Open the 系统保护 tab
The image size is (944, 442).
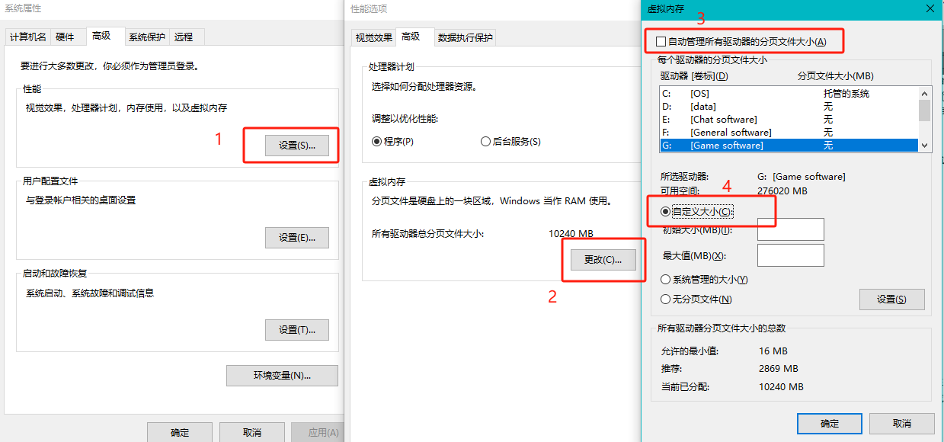[x=146, y=37]
